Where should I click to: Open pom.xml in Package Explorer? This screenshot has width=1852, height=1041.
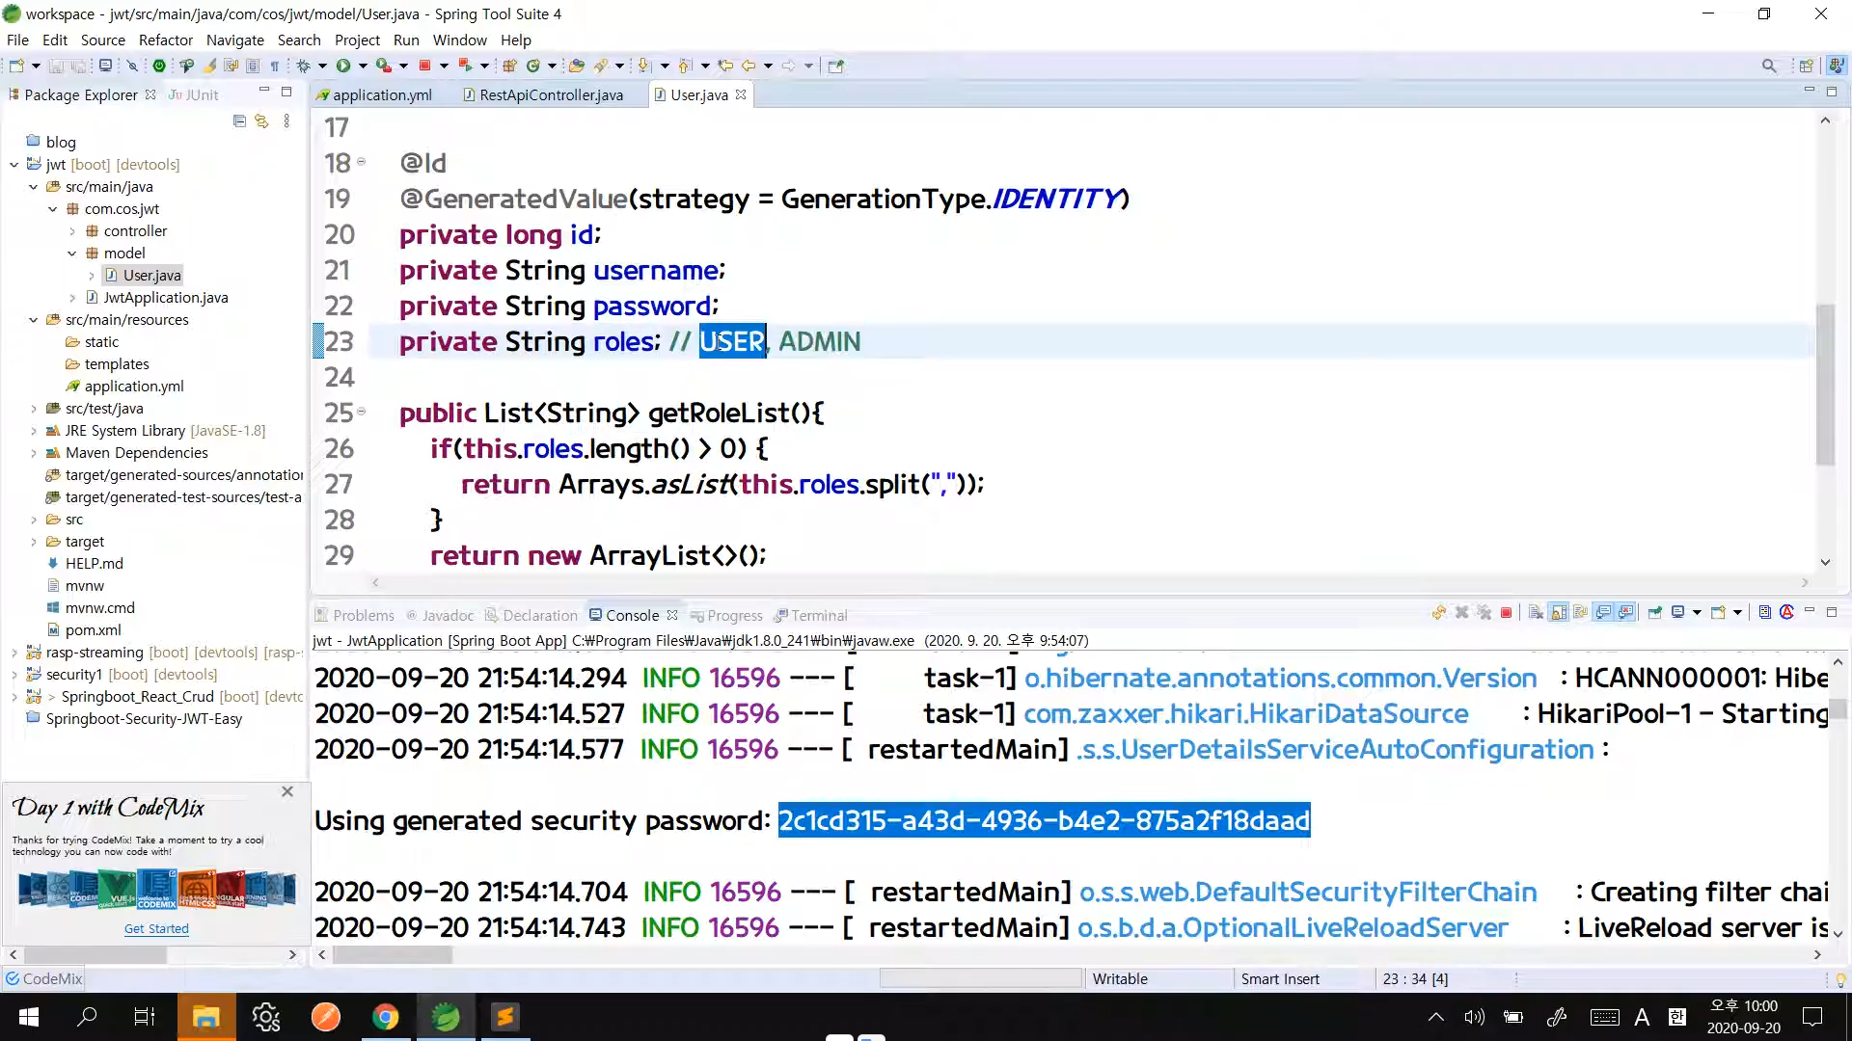click(93, 629)
